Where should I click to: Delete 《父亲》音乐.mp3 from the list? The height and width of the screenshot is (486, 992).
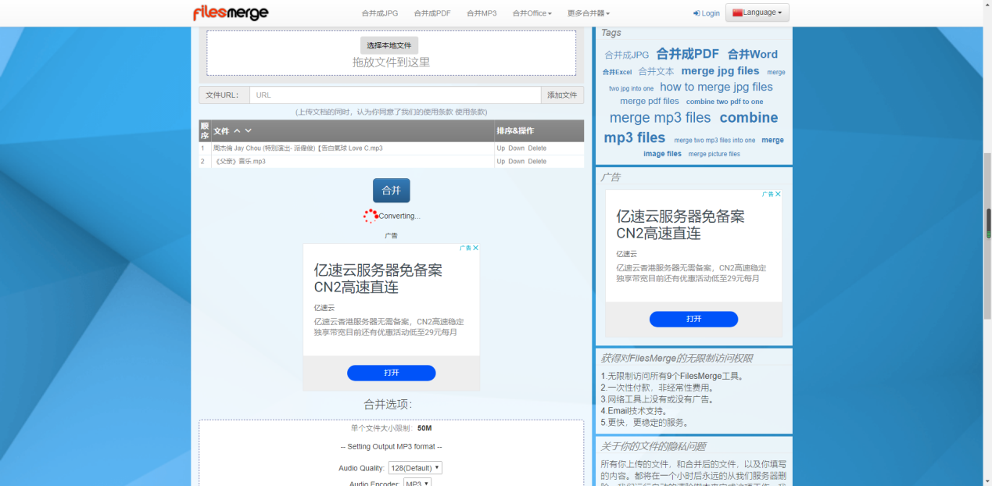point(537,162)
